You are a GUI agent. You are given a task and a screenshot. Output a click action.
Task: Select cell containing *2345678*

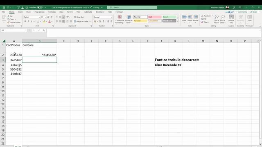(x=39, y=52)
